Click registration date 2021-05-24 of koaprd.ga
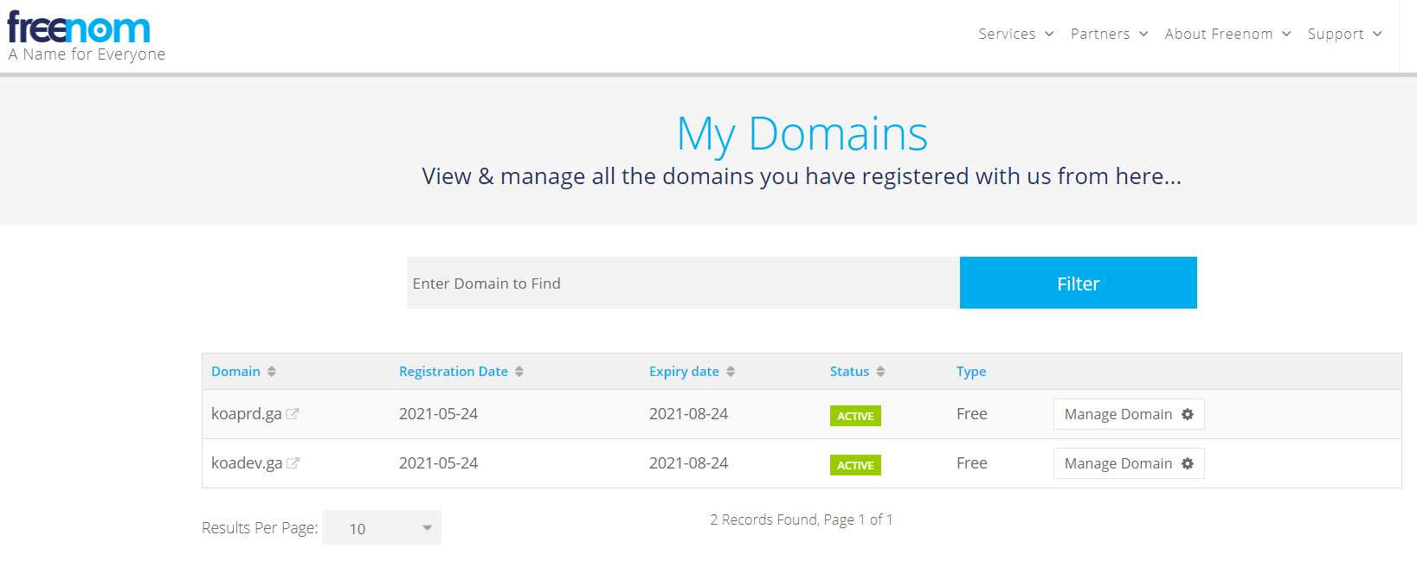This screenshot has height=561, width=1417. (x=438, y=414)
